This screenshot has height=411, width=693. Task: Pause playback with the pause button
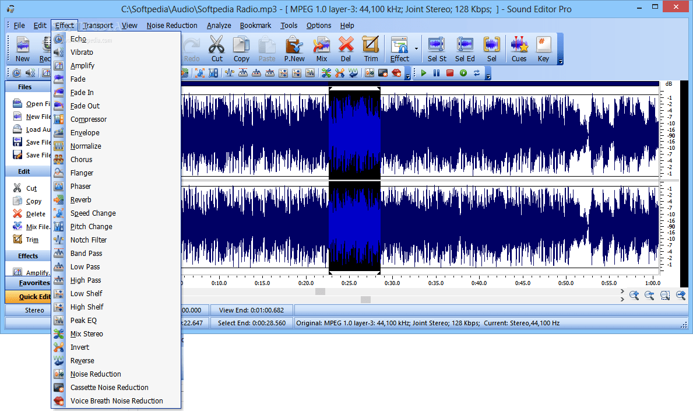pos(437,73)
